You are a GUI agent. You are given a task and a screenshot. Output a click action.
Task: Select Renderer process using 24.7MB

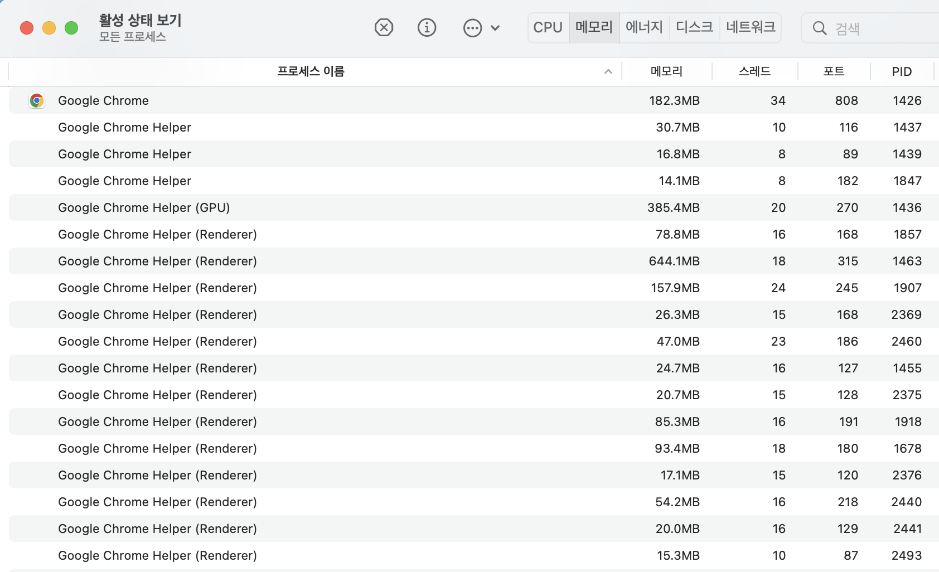(474, 368)
